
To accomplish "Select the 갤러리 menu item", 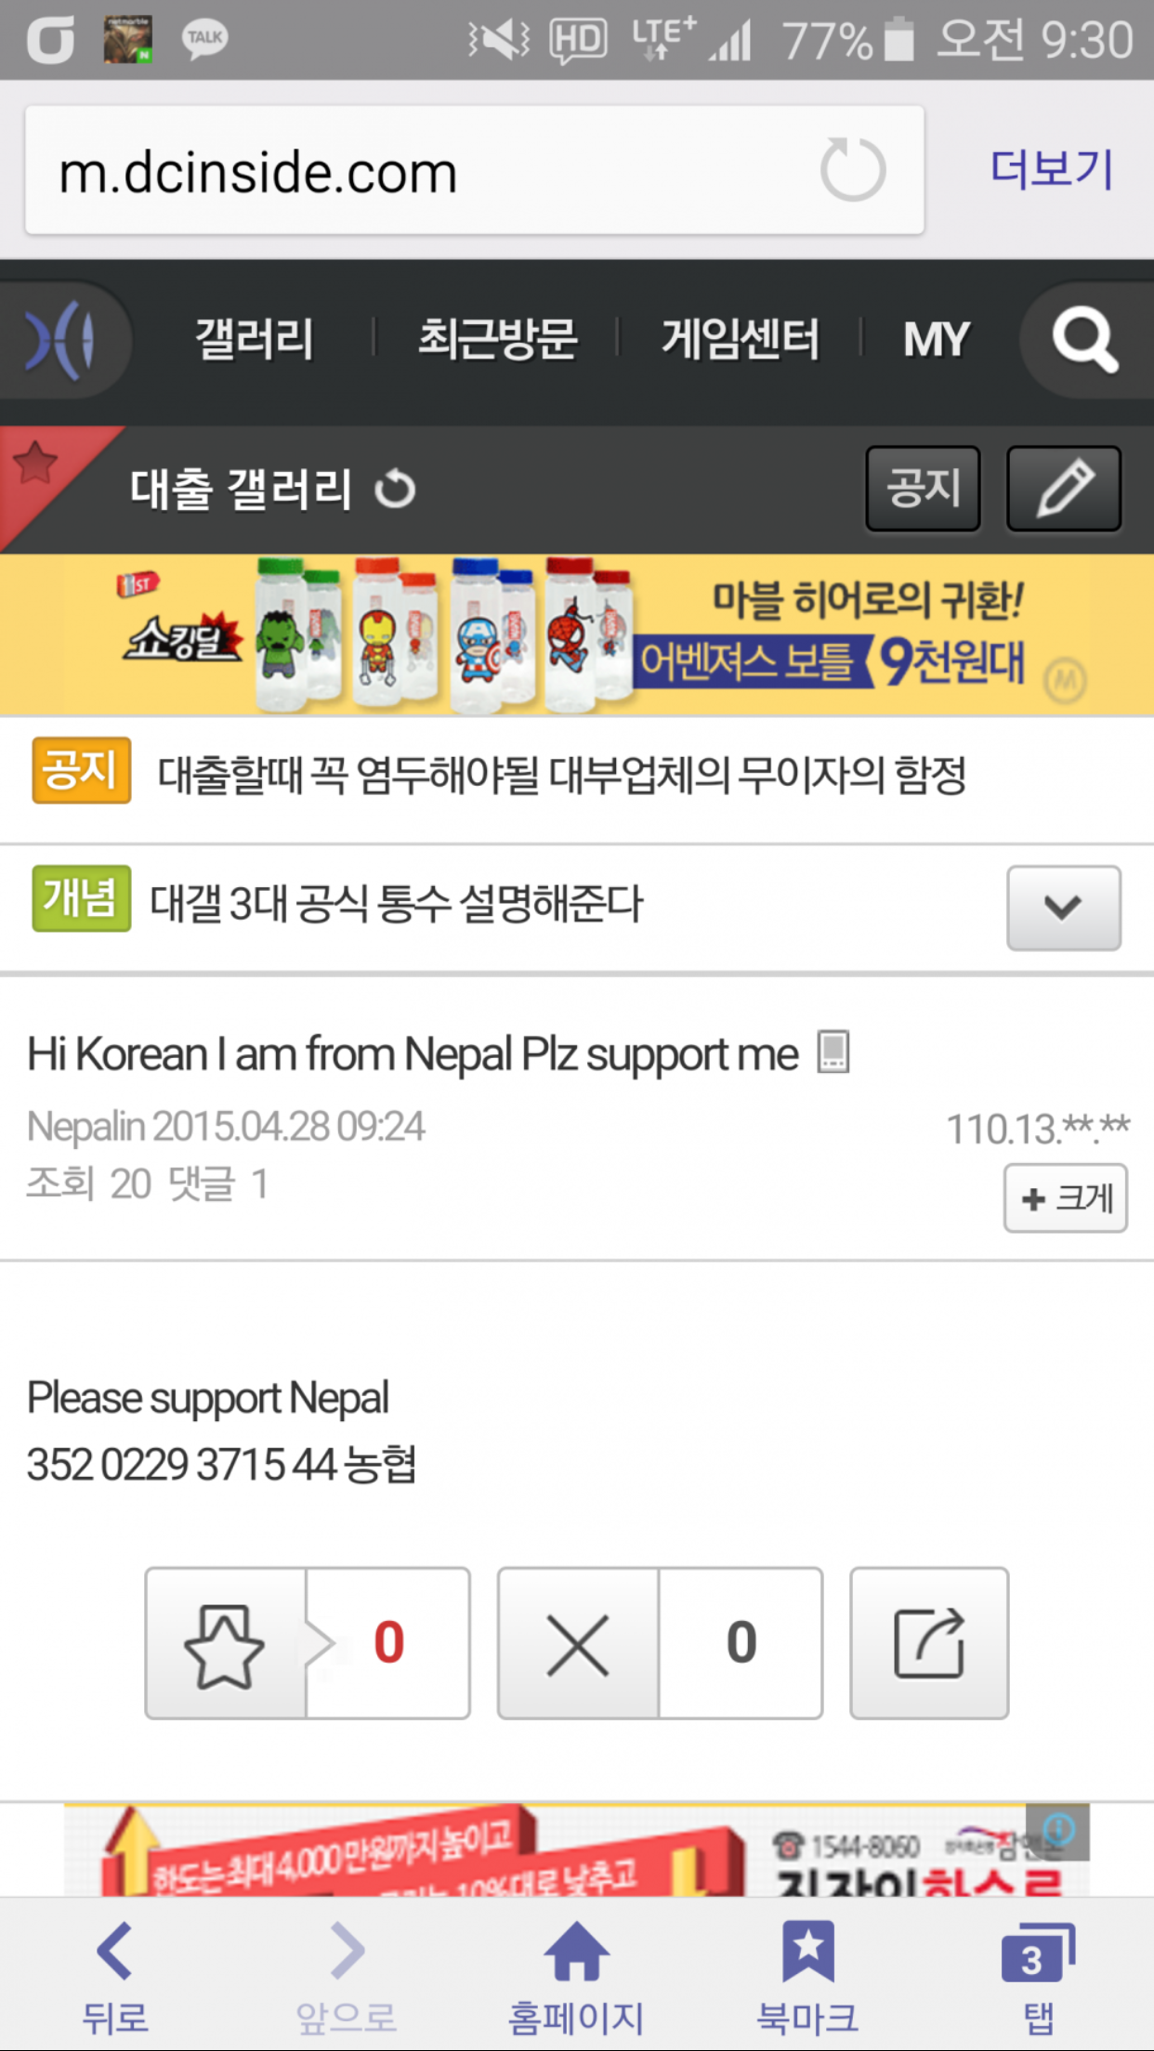I will pos(254,339).
